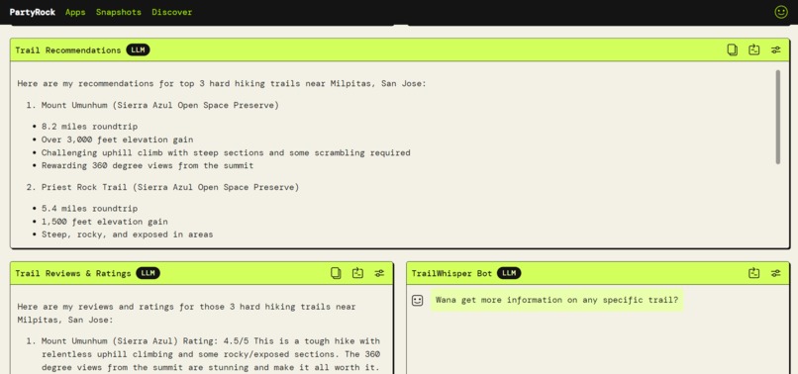Click the Trail Recommendations vertical scrollbar
This screenshot has width=798, height=374.
click(777, 117)
